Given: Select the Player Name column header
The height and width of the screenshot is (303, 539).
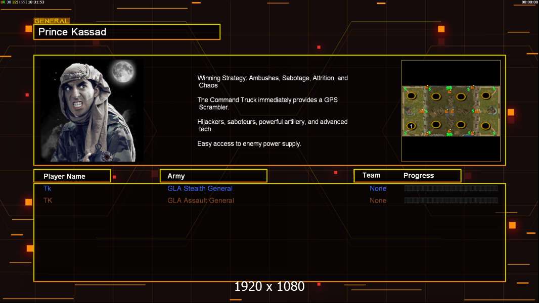Looking at the screenshot, I should coord(72,176).
